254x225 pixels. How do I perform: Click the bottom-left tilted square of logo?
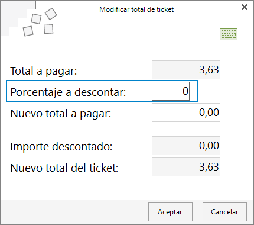28,31
